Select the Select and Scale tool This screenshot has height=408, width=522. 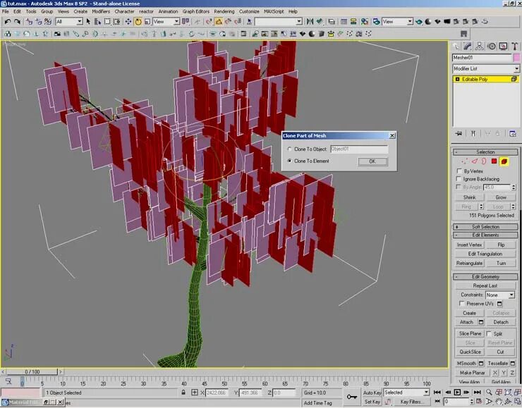147,22
